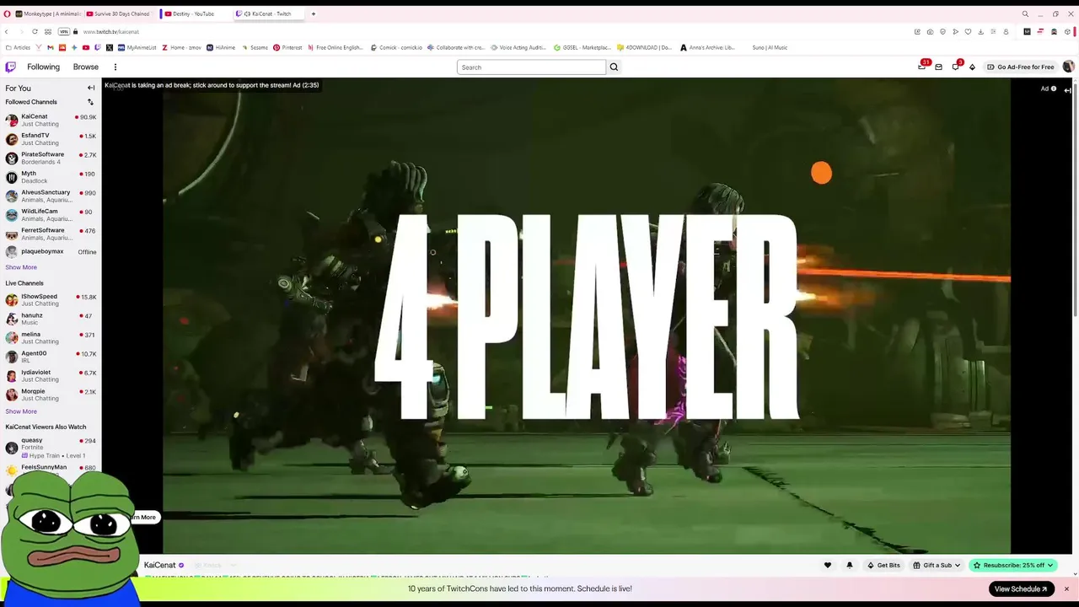Open lydiaviolet channel in sidebar
The height and width of the screenshot is (607, 1079).
pos(51,376)
